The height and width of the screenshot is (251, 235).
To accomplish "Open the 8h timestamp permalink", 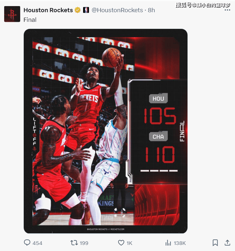I will (x=151, y=10).
